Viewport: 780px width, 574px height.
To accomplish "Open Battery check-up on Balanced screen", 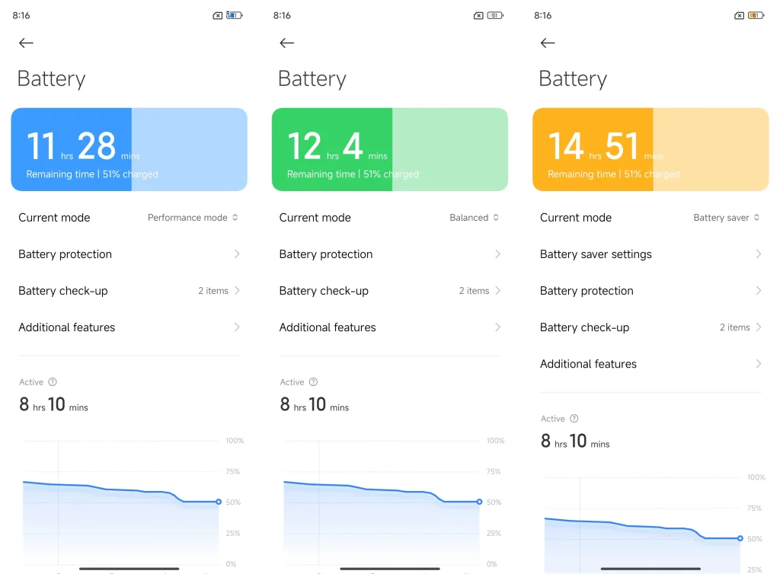I will click(390, 291).
